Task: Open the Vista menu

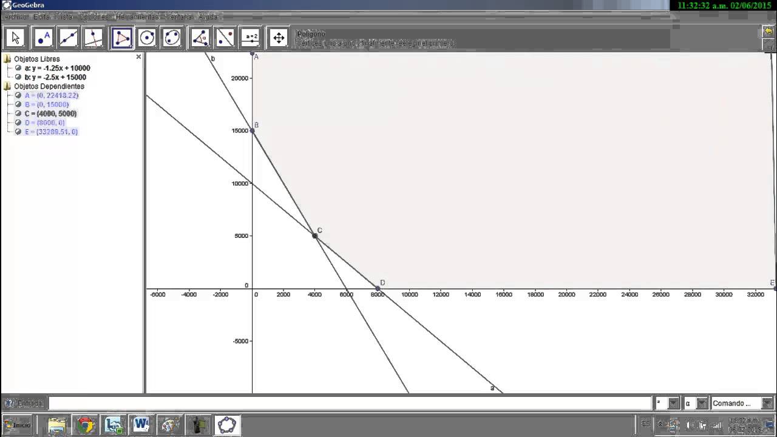Action: (x=64, y=16)
